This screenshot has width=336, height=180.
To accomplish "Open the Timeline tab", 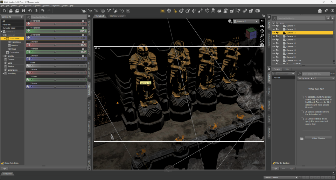I will [x=7, y=174].
